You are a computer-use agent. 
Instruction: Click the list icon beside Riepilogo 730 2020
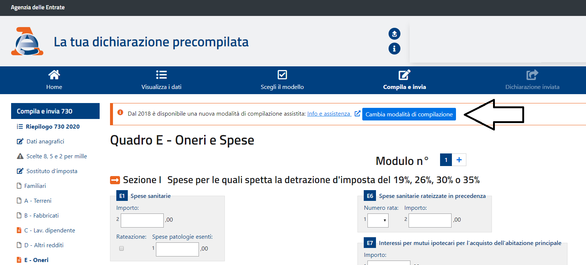click(x=20, y=126)
